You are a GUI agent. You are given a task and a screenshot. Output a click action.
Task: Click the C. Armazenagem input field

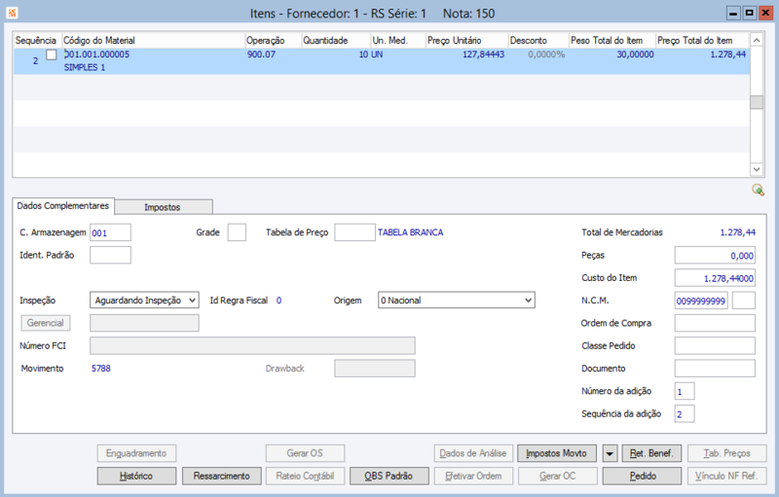[110, 232]
